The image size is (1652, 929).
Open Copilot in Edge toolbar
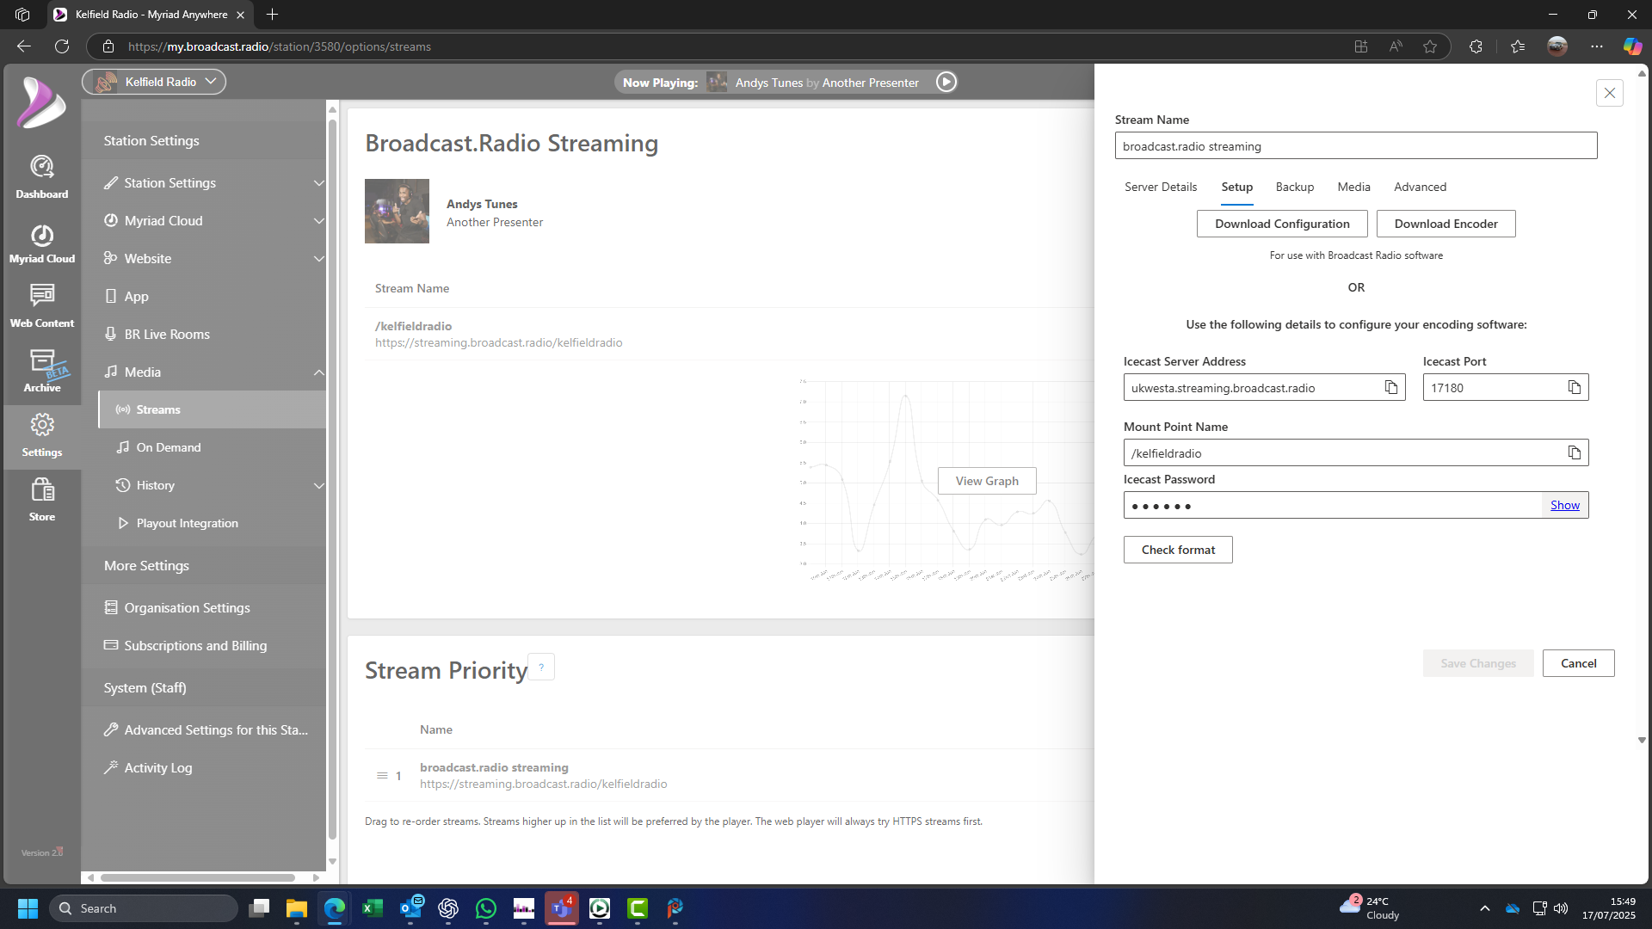pyautogui.click(x=1632, y=46)
